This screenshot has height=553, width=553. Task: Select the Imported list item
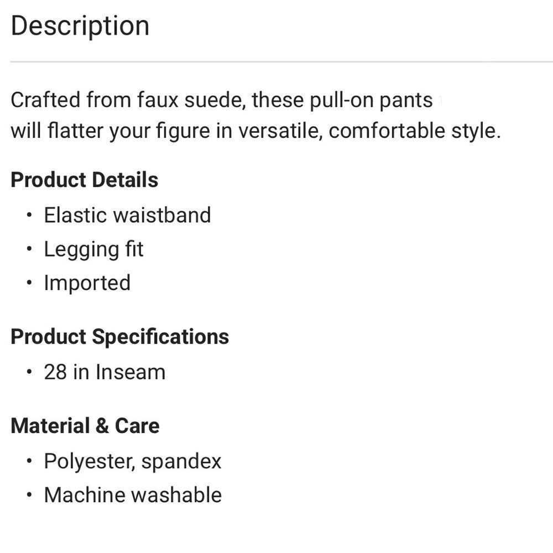tap(87, 283)
